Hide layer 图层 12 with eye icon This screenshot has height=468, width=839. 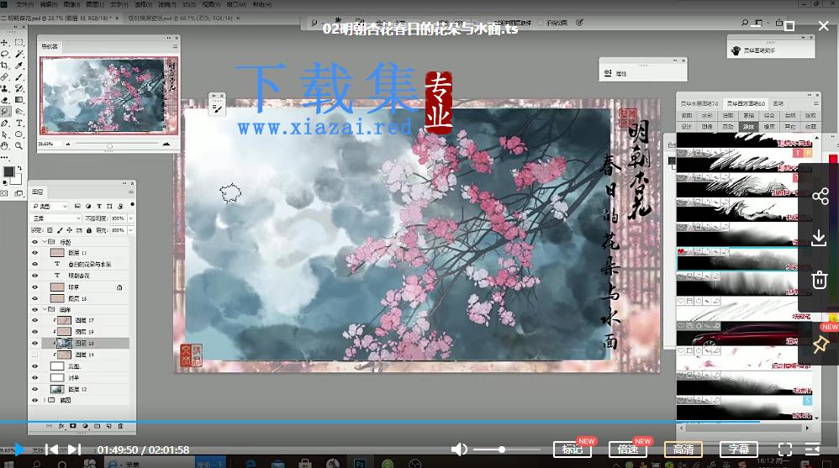point(34,389)
